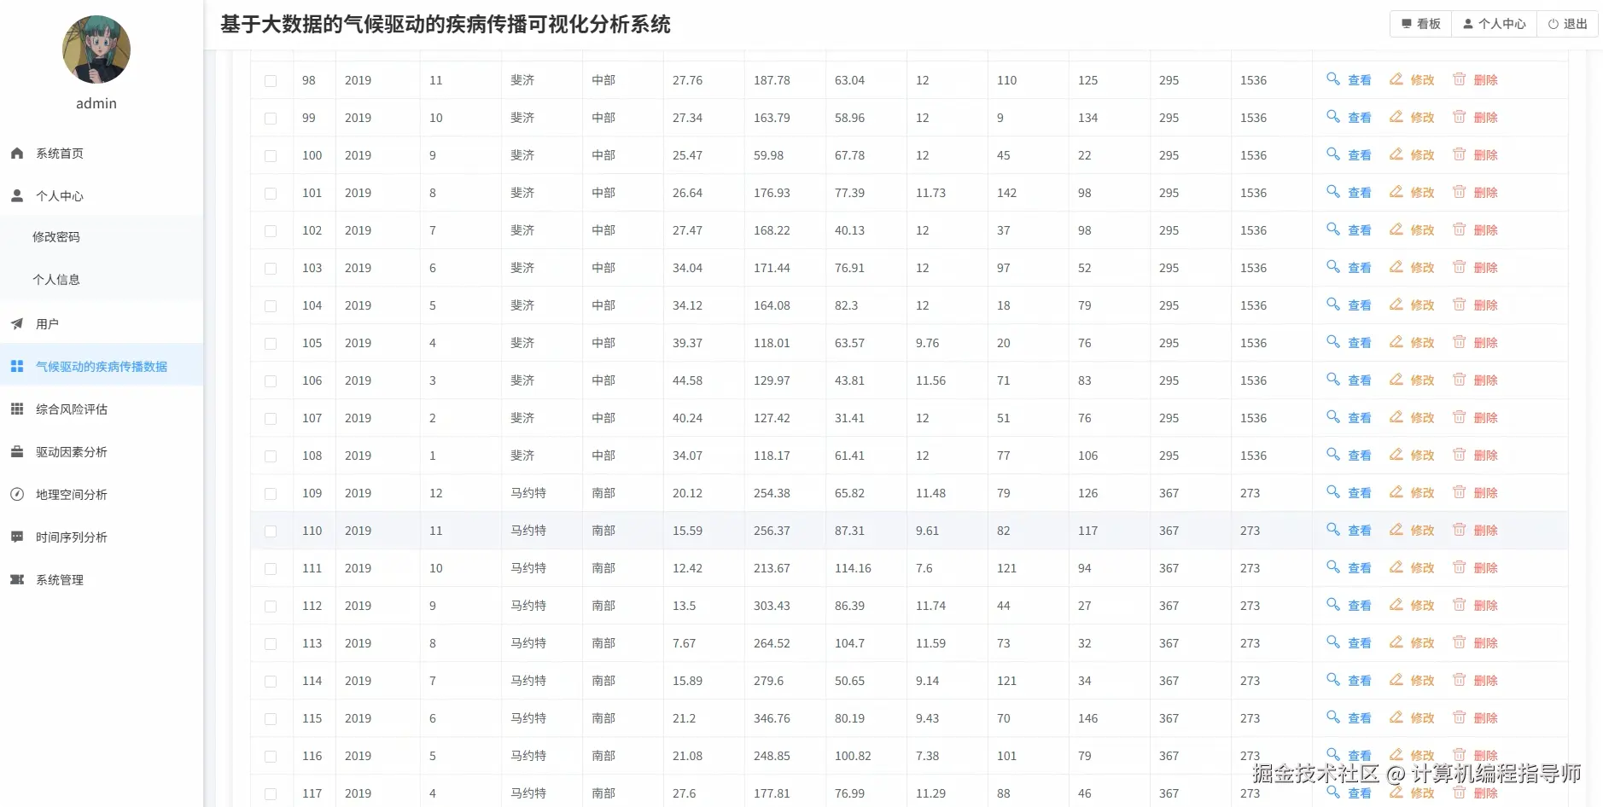Click the 系统首页 home icon
This screenshot has width=1603, height=807.
coord(16,153)
